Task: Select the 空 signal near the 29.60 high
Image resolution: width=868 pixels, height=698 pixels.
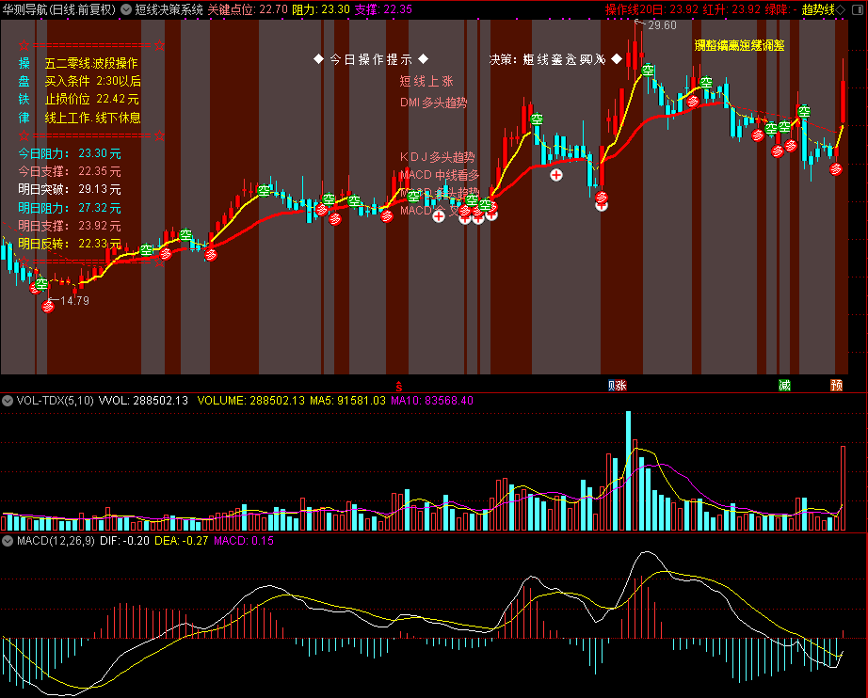Action: 649,71
